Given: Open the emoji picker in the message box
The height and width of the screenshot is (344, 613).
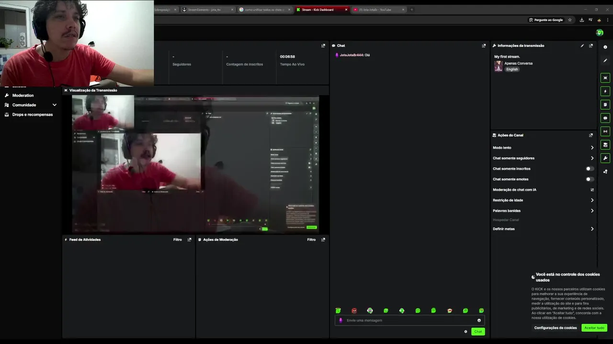Looking at the screenshot, I should 479,321.
